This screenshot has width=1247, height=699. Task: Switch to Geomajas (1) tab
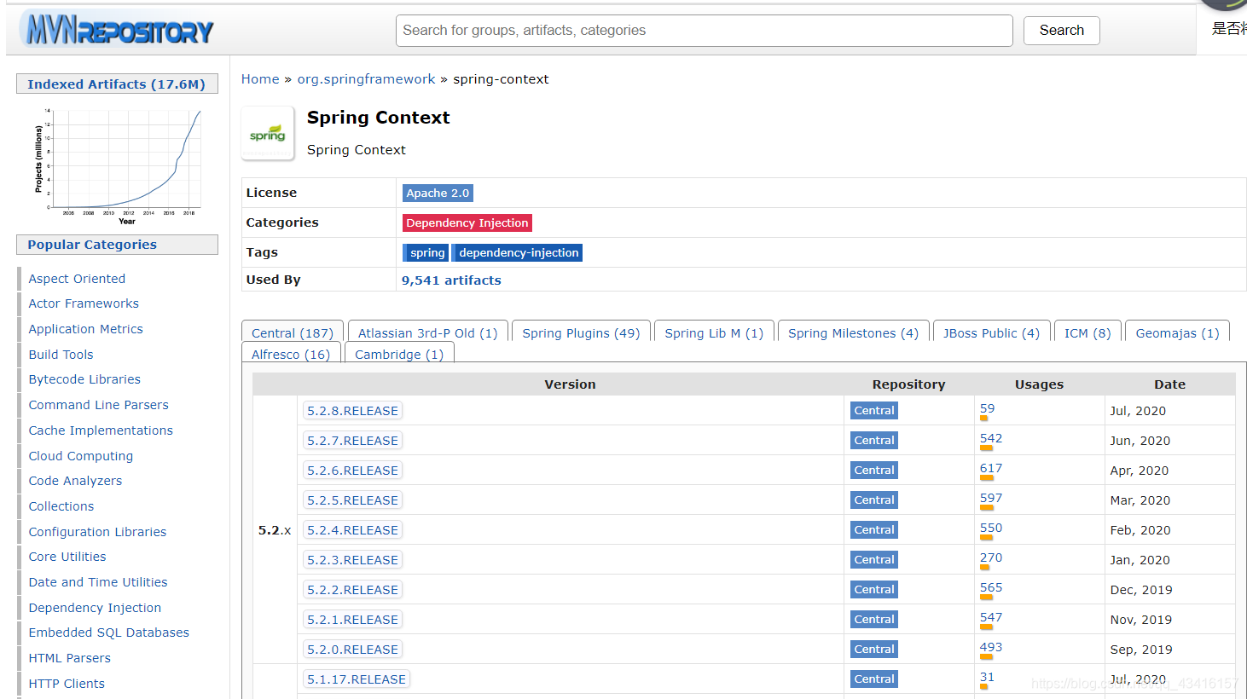pyautogui.click(x=1177, y=333)
